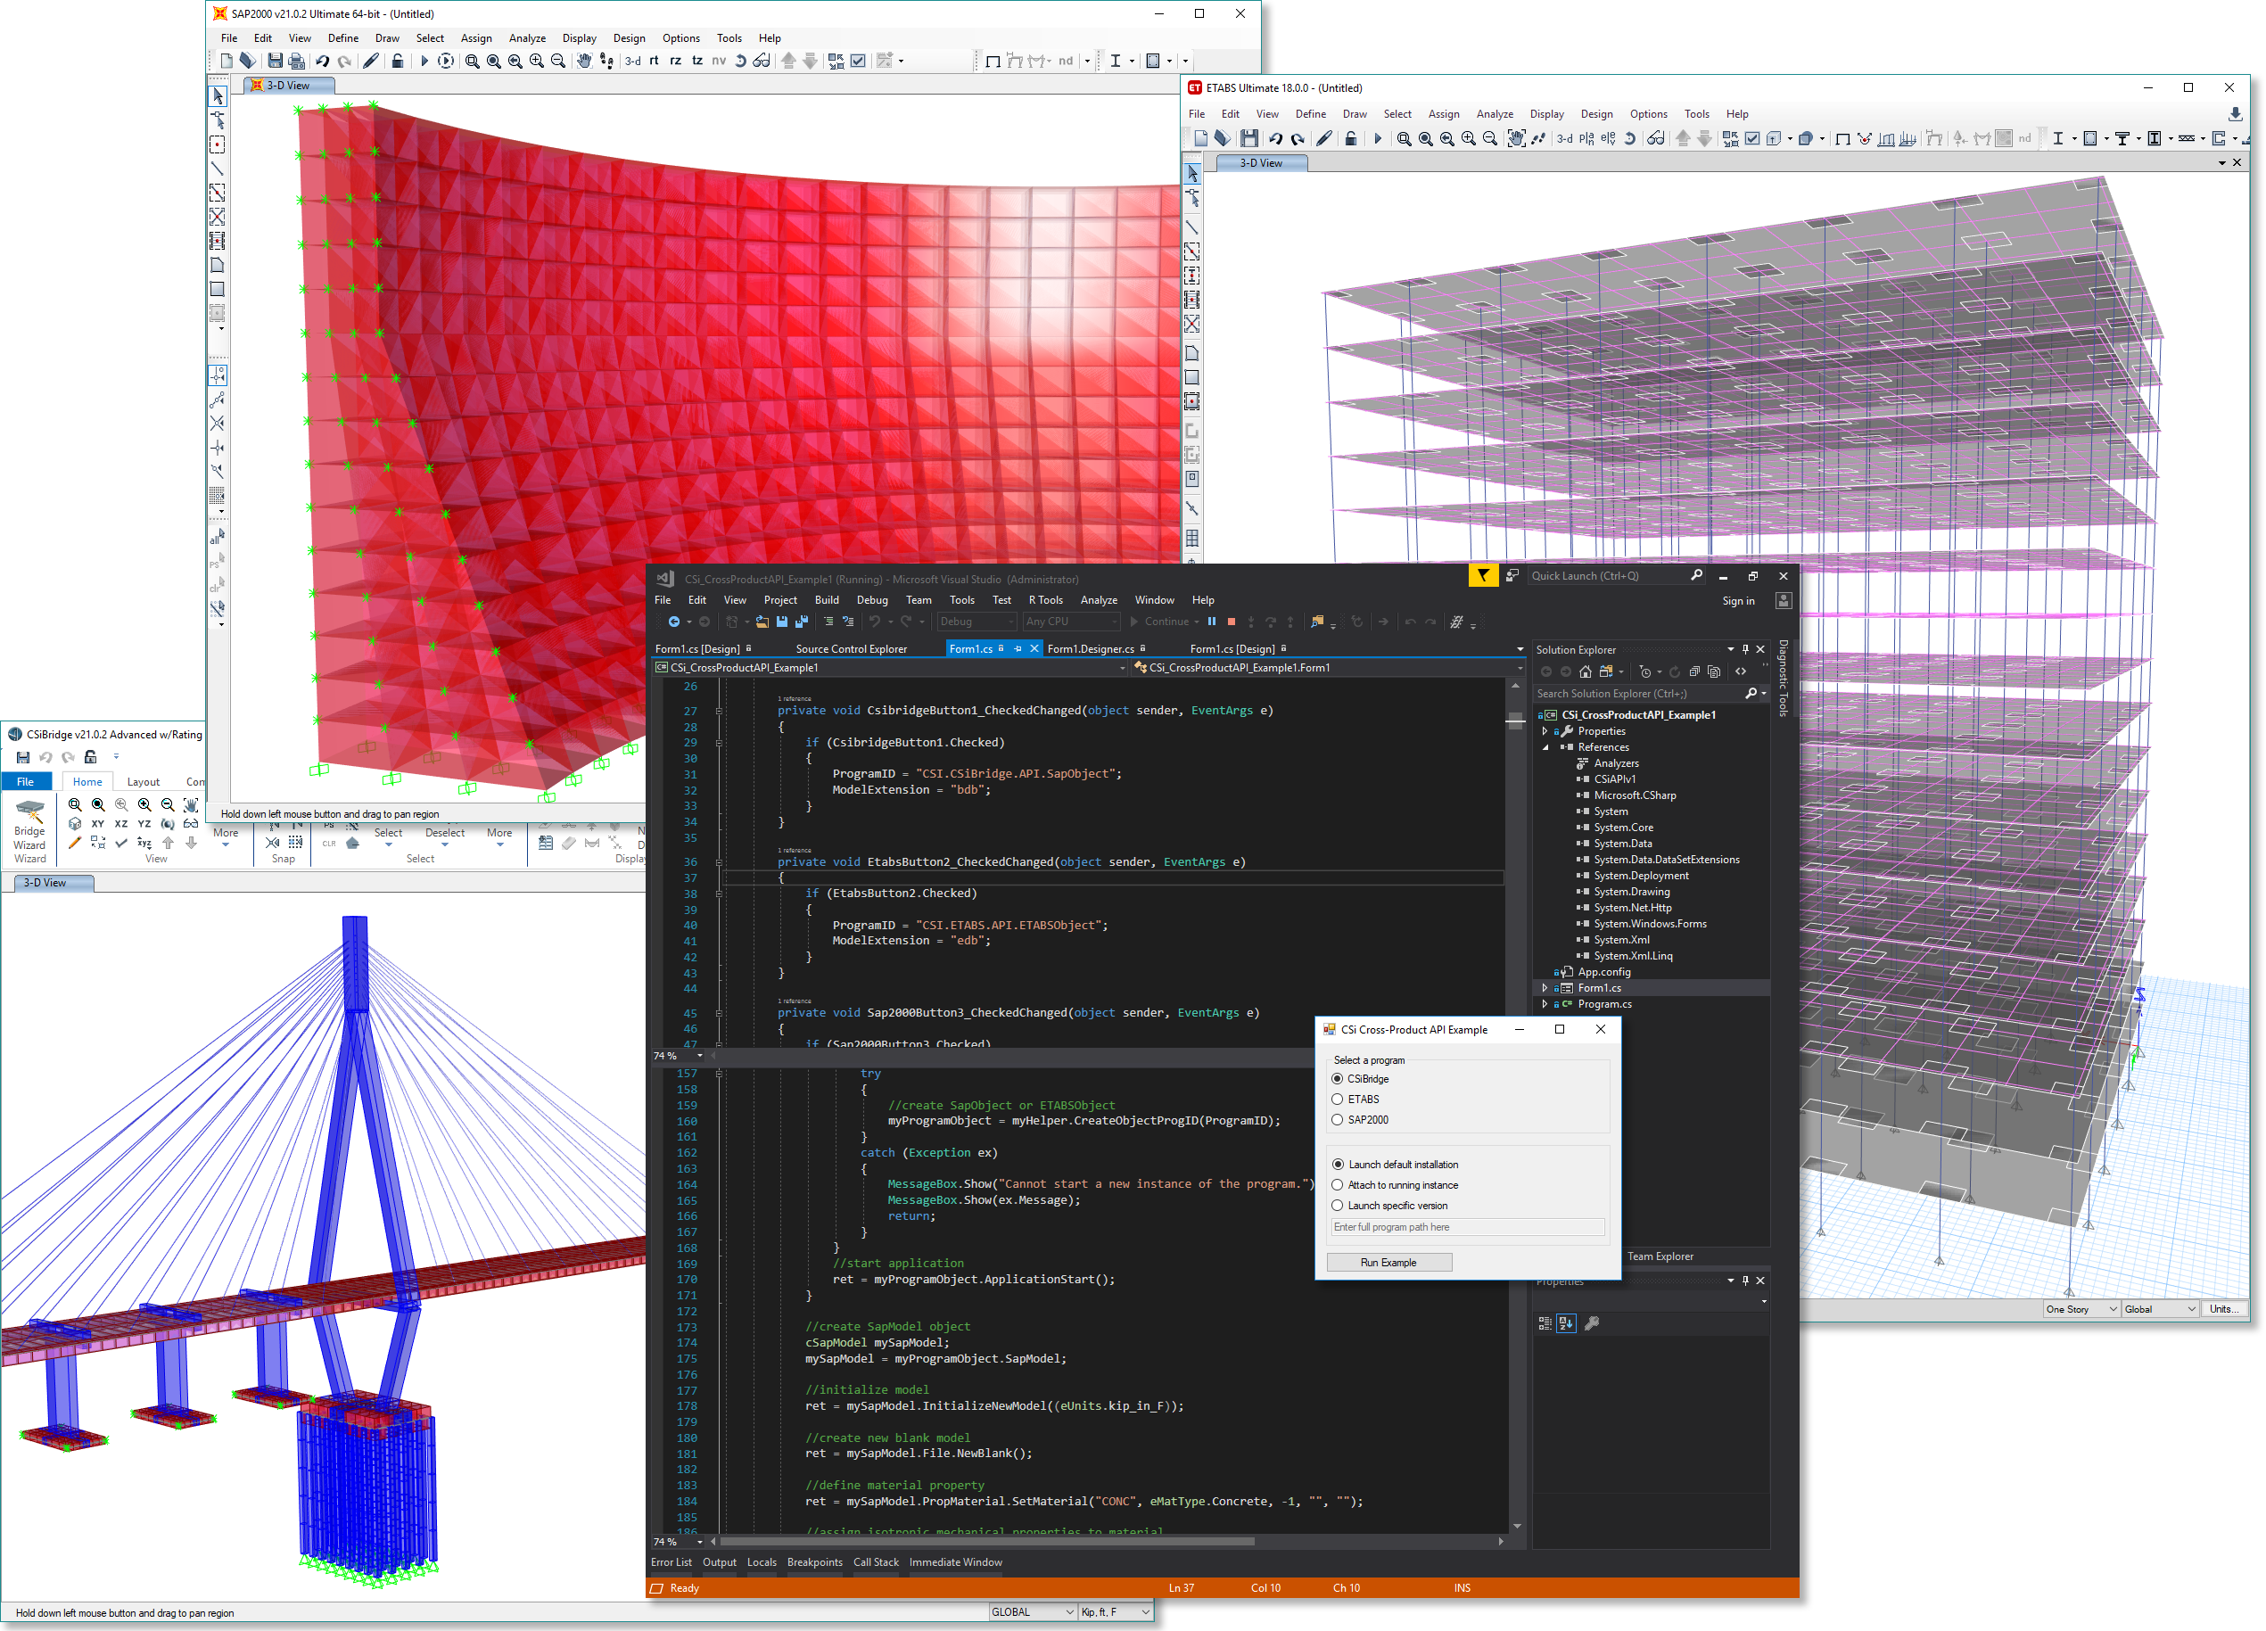Click the lock/unlock model icon in ETABS toolbar
The image size is (2266, 1631).
point(1351,139)
